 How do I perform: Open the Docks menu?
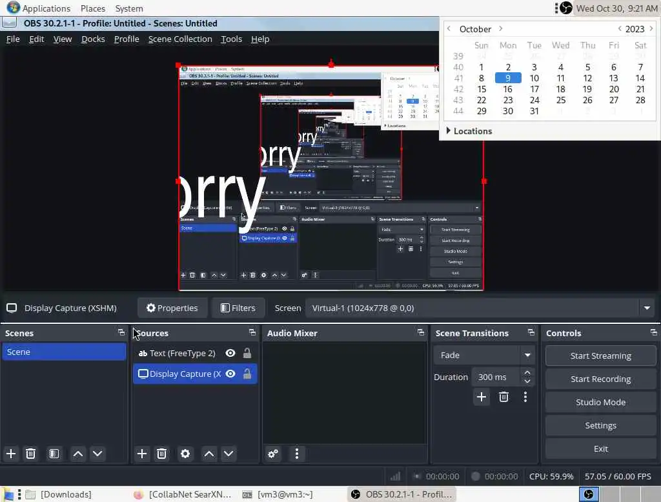click(x=93, y=39)
